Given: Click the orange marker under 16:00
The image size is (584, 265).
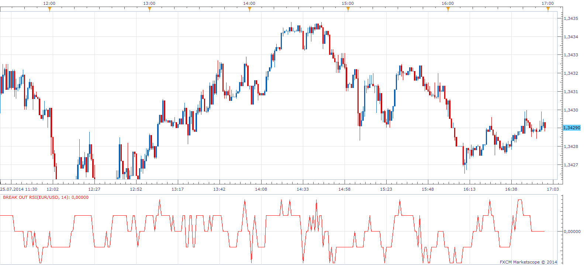Looking at the screenshot, I should tap(448, 9).
